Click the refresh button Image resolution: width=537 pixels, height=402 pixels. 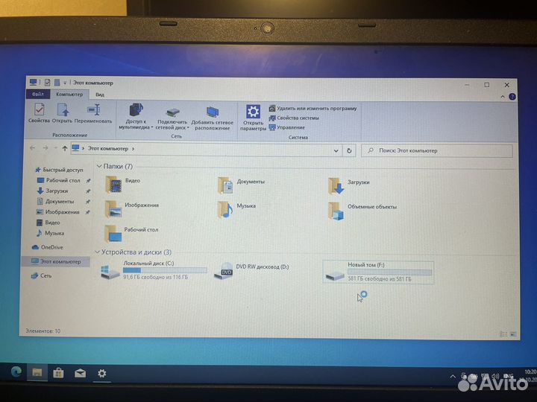point(349,150)
